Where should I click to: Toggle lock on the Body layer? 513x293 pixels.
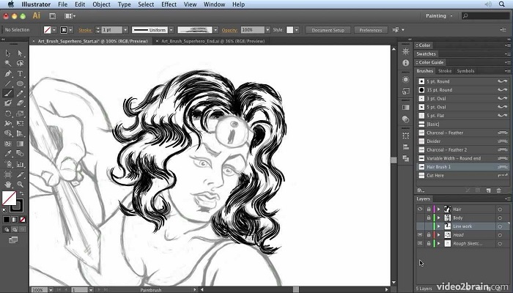[429, 218]
